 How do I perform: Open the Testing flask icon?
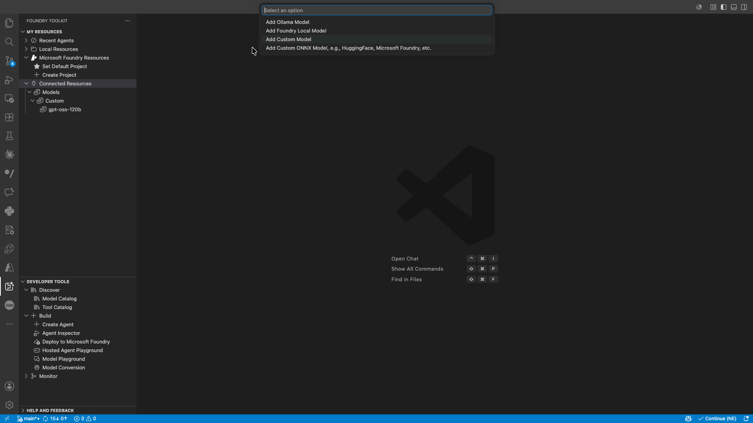pyautogui.click(x=9, y=136)
